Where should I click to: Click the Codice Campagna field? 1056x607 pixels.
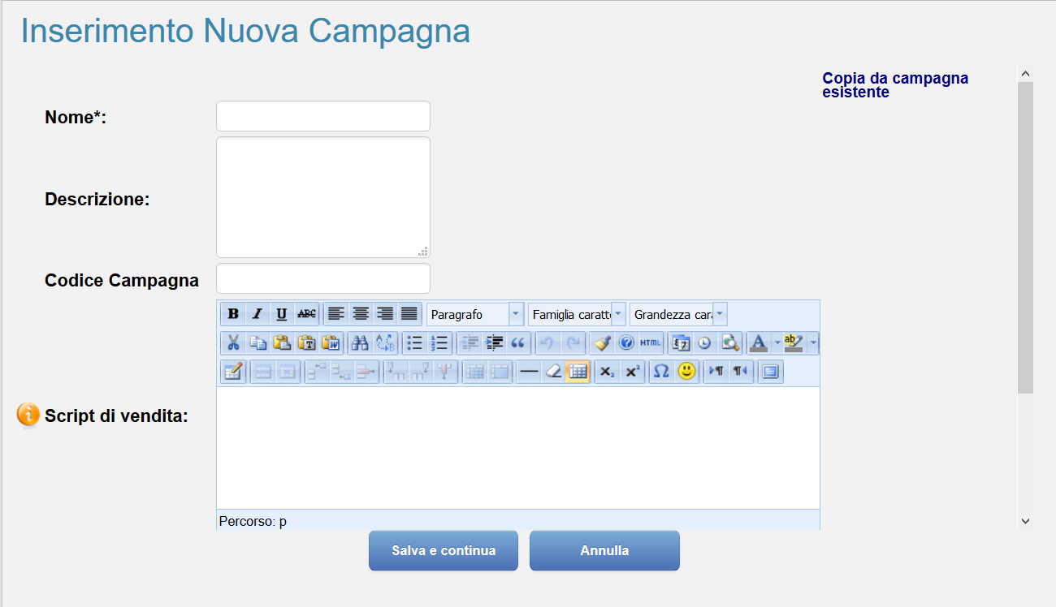(x=323, y=278)
